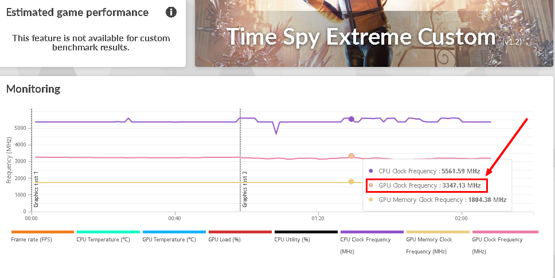The height and width of the screenshot is (278, 555).
Task: Toggle the GPU Temperature (°C) legend series
Action: pyautogui.click(x=174, y=236)
